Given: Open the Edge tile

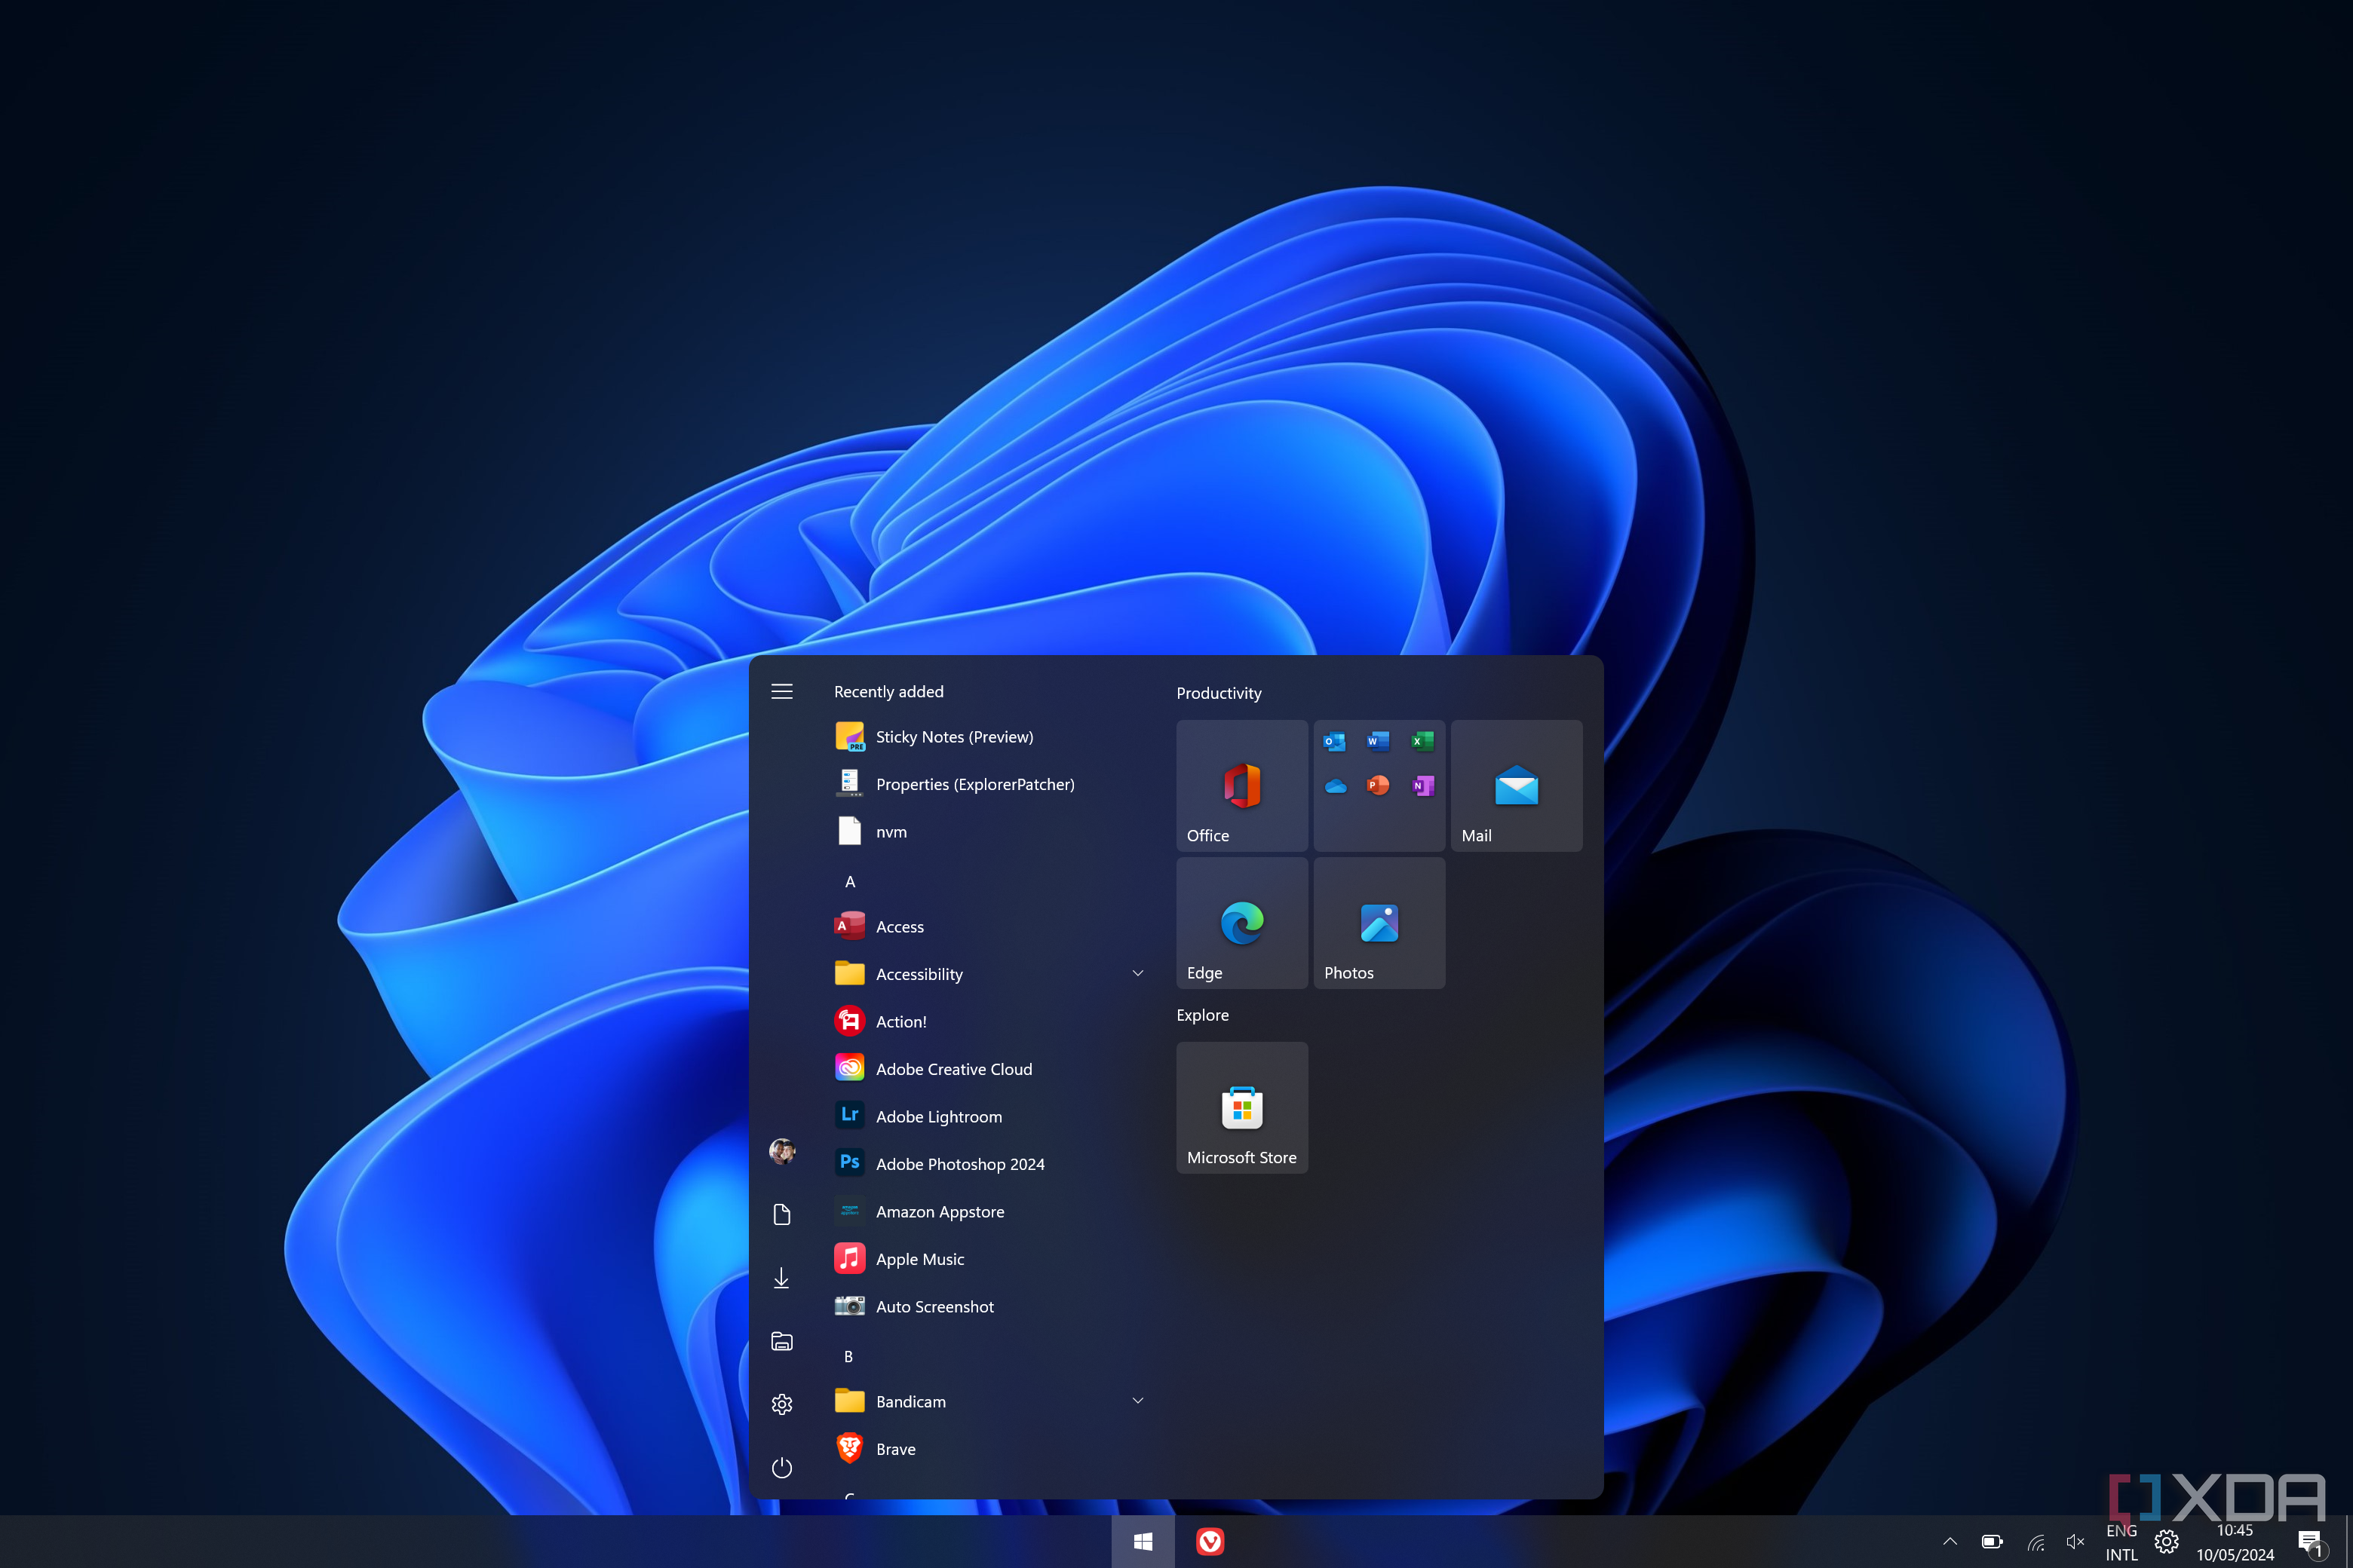Looking at the screenshot, I should pos(1241,923).
